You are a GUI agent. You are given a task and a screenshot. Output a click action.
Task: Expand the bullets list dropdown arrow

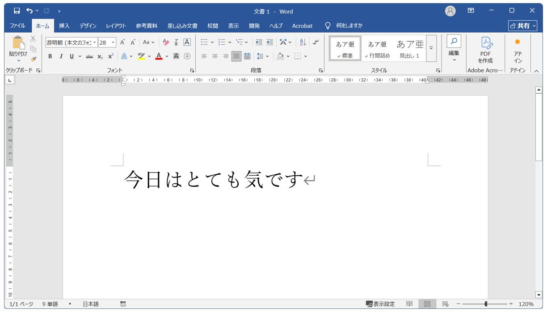[x=212, y=42]
